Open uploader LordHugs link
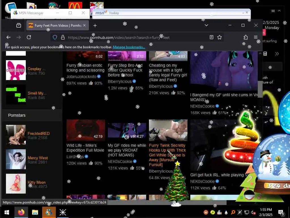Viewport: 290px width, 218px height. click(75, 157)
